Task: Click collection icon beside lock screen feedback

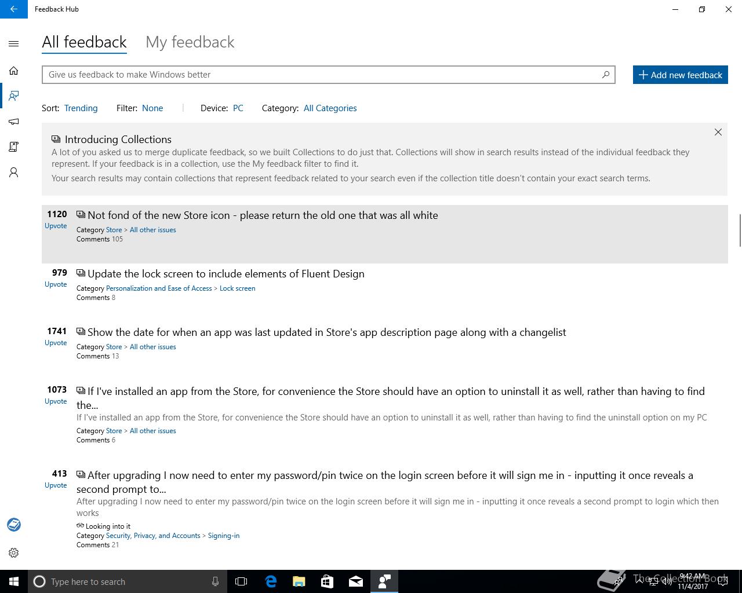Action: tap(81, 273)
